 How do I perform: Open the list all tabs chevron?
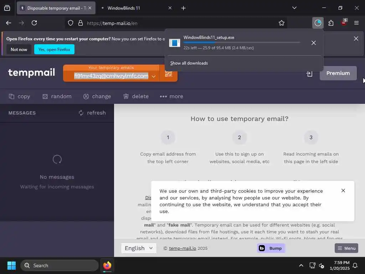tap(294, 8)
